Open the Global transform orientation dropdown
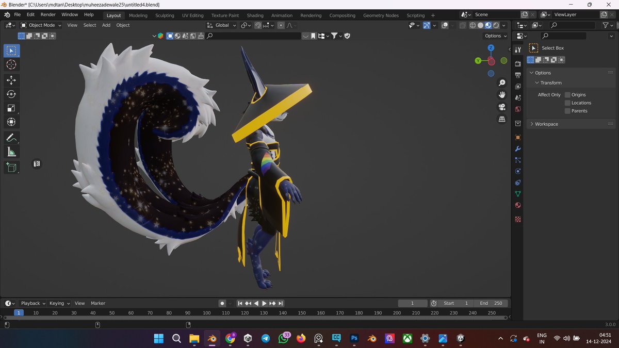619x348 pixels. [x=222, y=25]
